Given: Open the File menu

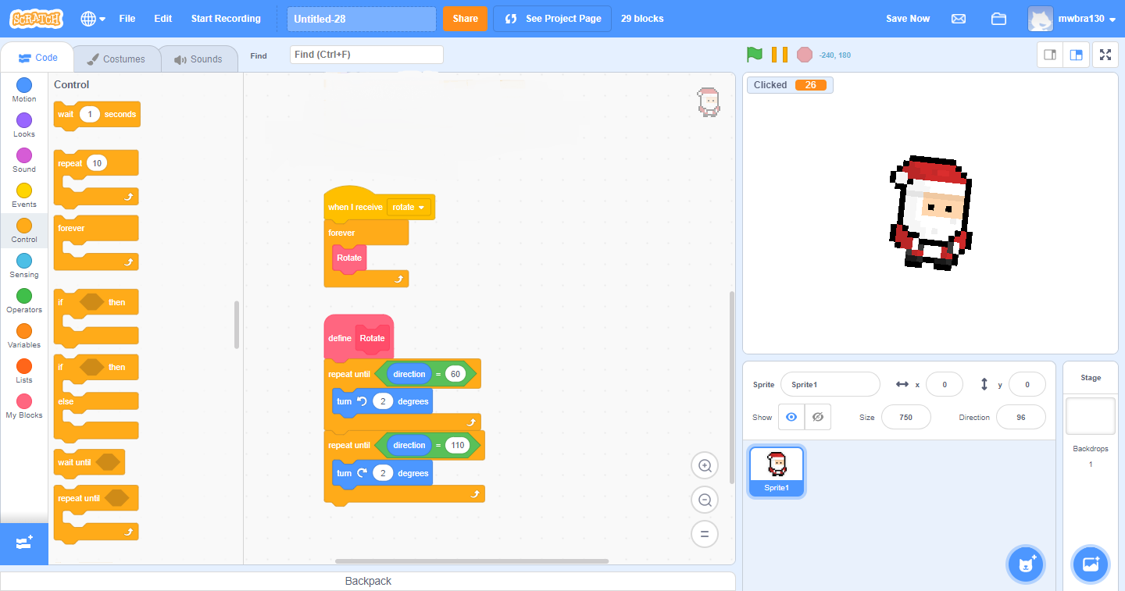Looking at the screenshot, I should (127, 19).
